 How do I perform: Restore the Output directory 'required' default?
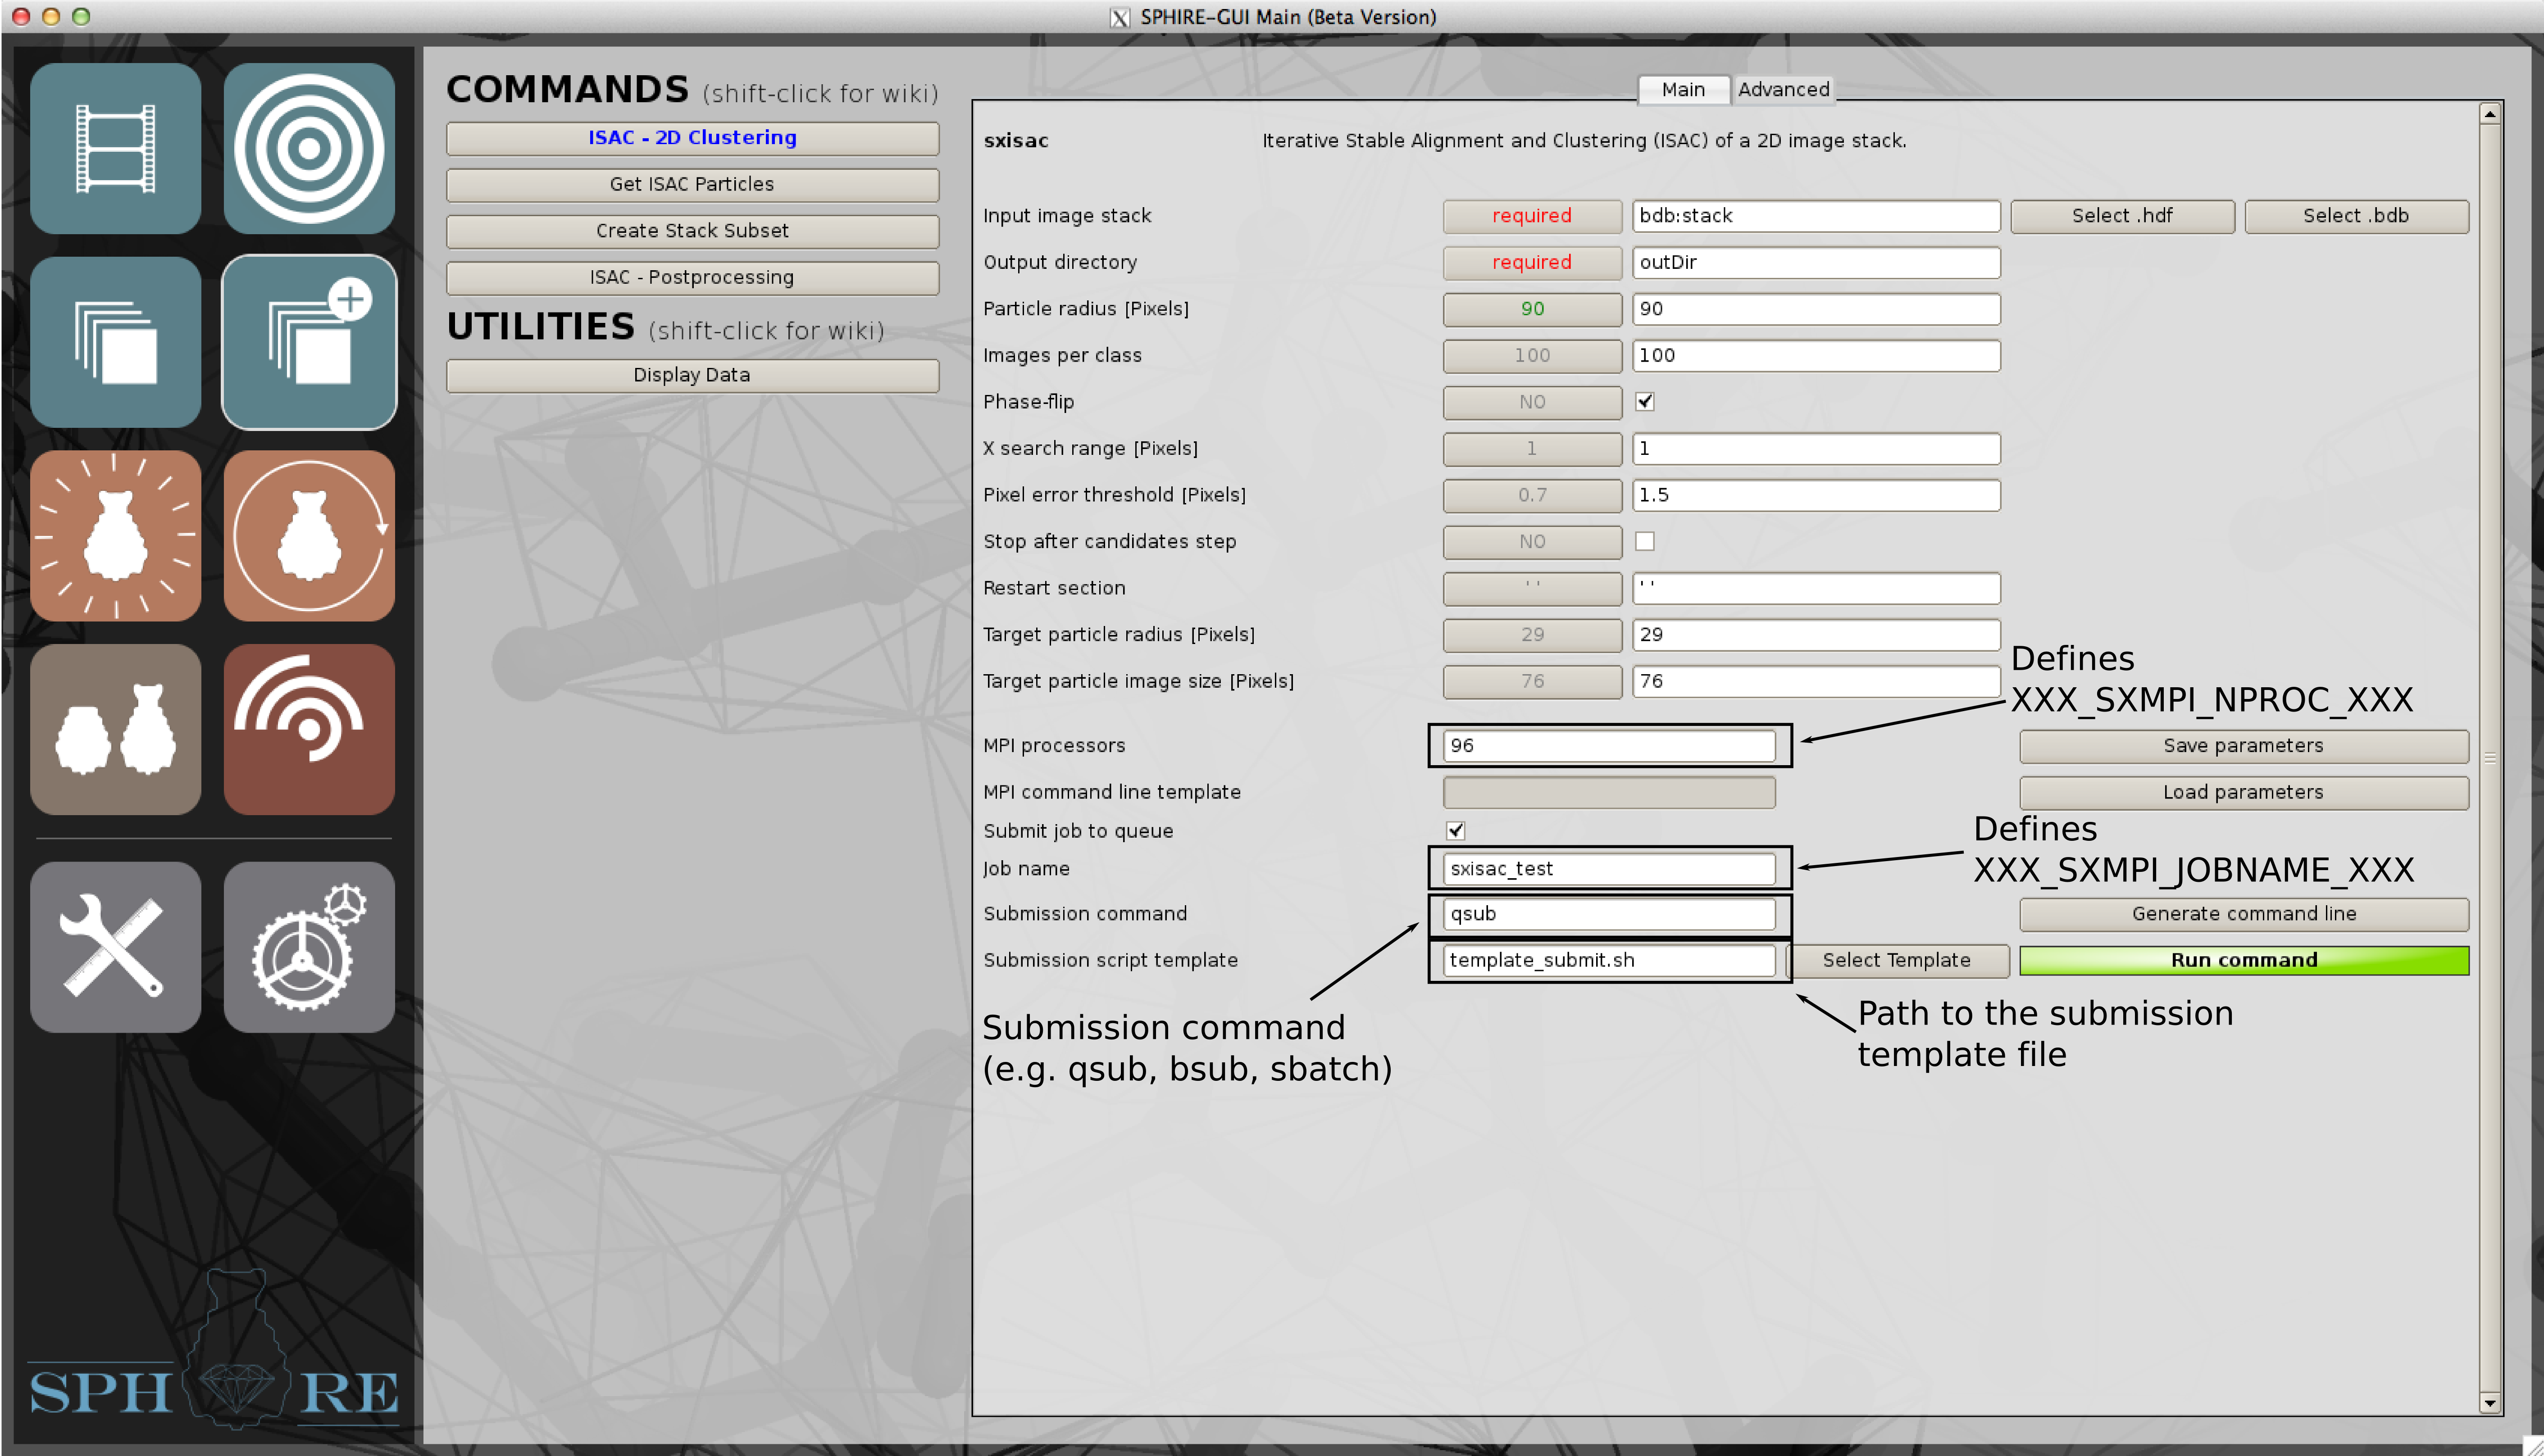tap(1532, 262)
